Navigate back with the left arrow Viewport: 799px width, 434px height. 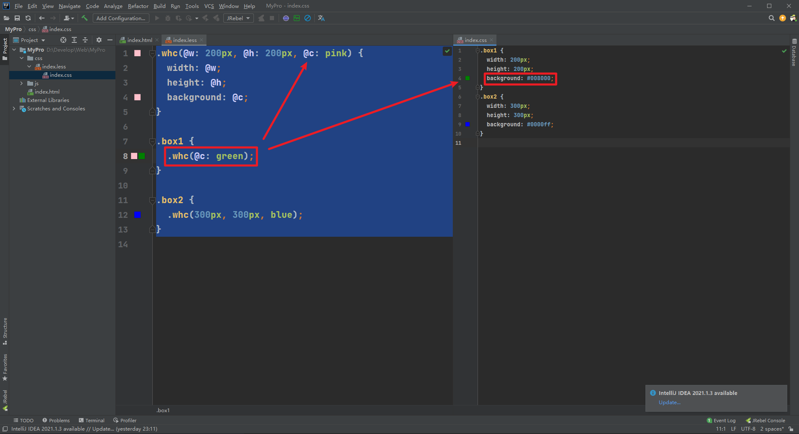point(42,18)
